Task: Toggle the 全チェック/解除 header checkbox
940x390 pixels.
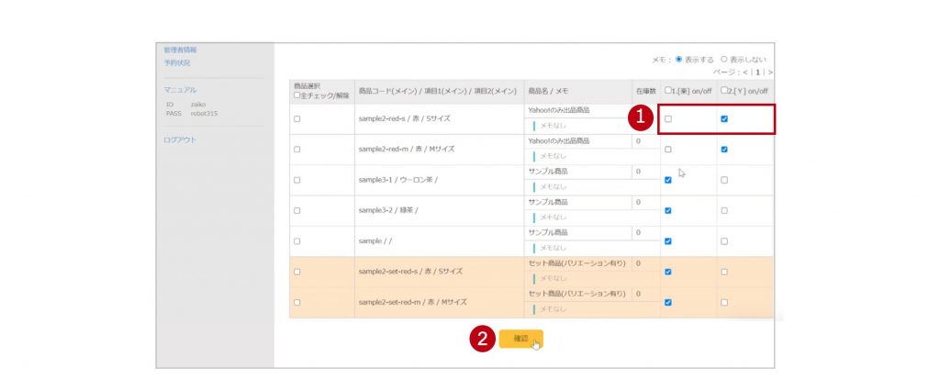Action: (x=297, y=95)
